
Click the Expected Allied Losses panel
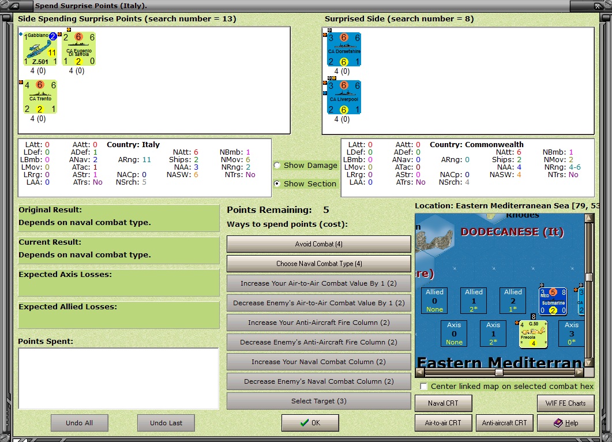click(119, 315)
